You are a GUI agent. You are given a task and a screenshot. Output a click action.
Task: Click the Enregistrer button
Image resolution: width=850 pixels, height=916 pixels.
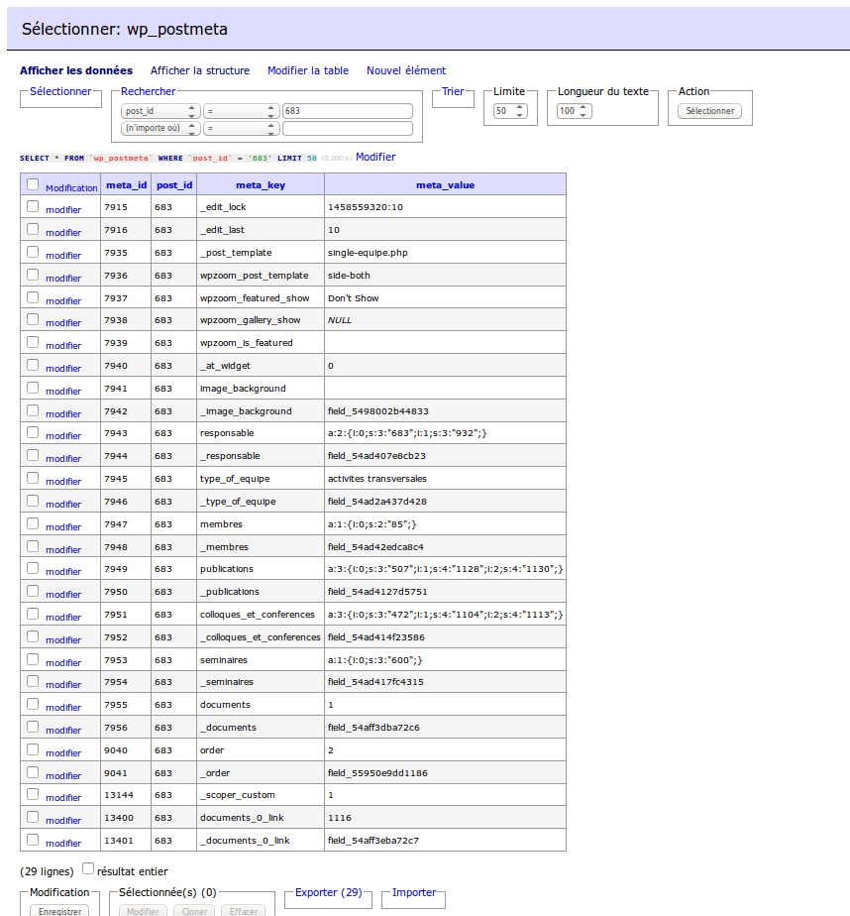click(60, 910)
